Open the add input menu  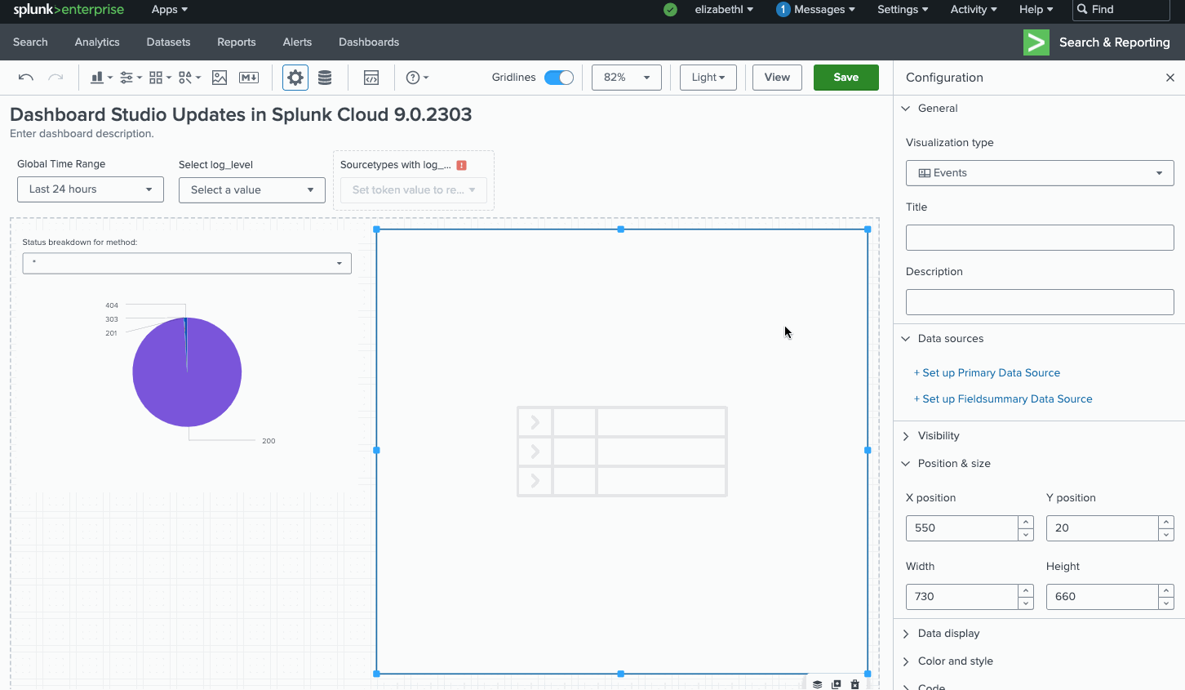point(130,78)
